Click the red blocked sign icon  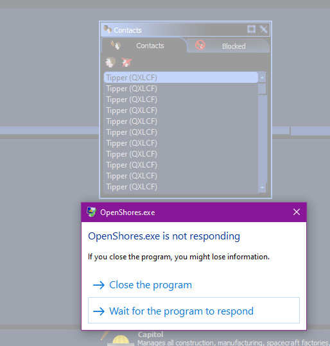(x=200, y=45)
